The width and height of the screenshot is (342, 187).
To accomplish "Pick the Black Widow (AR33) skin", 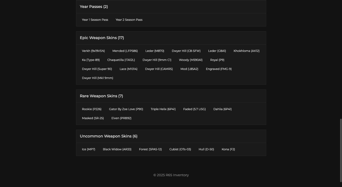I will 117,149.
